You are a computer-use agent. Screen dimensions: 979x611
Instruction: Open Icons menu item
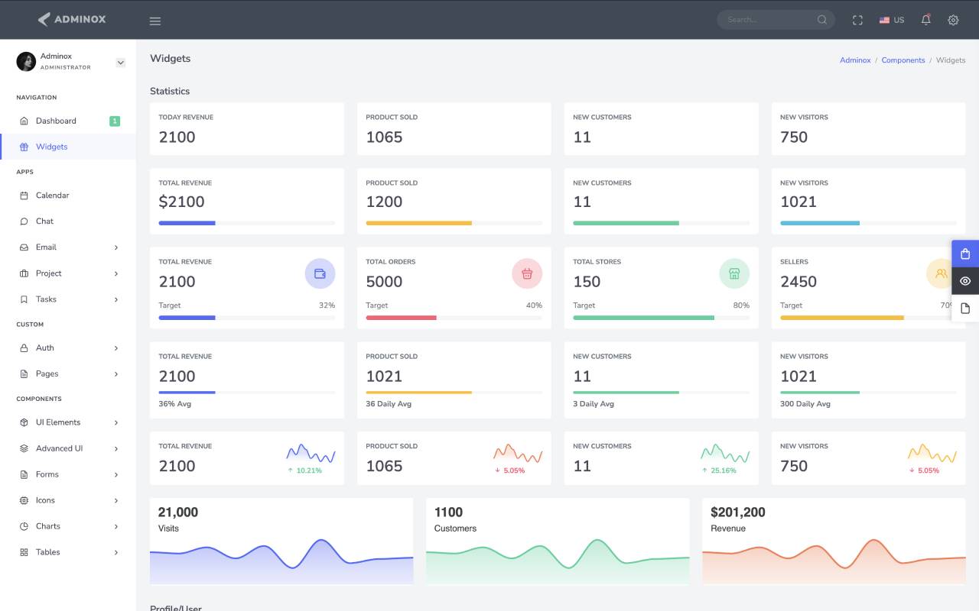[x=68, y=500]
